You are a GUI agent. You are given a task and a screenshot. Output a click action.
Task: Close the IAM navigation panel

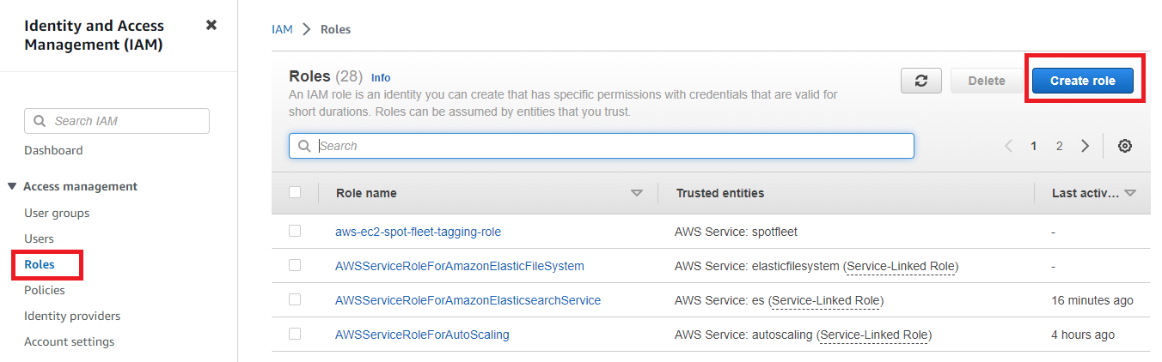[211, 25]
